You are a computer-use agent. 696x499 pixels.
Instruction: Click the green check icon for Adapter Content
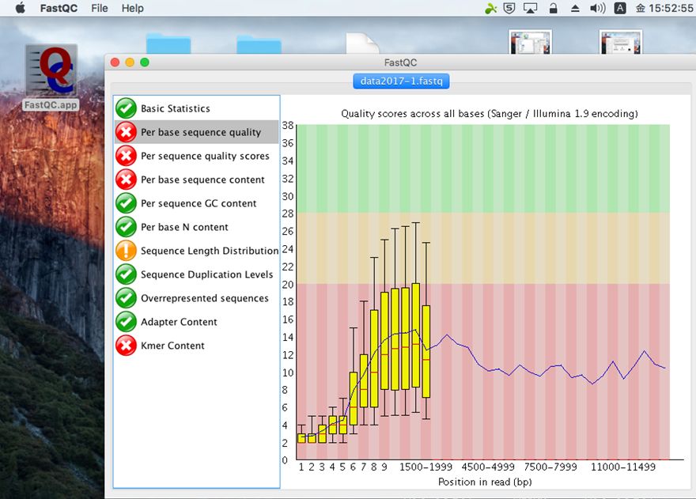[x=126, y=321]
